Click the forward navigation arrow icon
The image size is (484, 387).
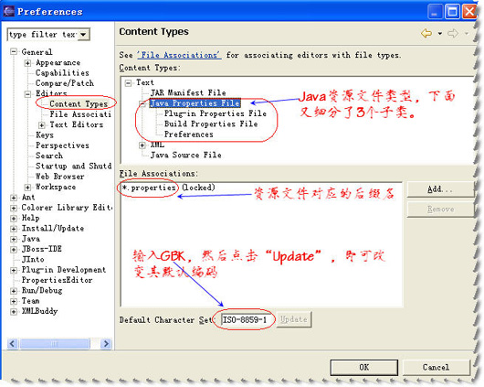453,33
